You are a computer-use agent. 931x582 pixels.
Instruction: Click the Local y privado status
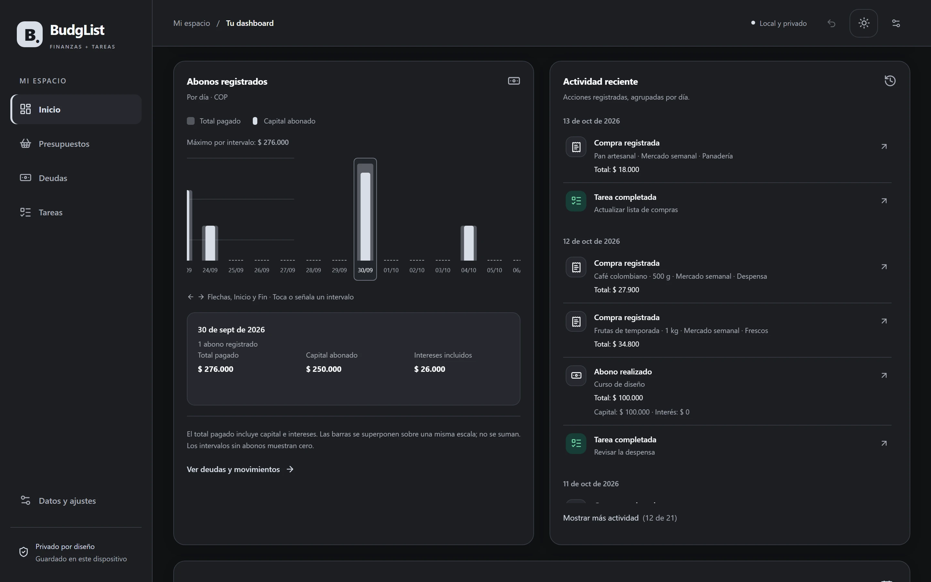779,23
